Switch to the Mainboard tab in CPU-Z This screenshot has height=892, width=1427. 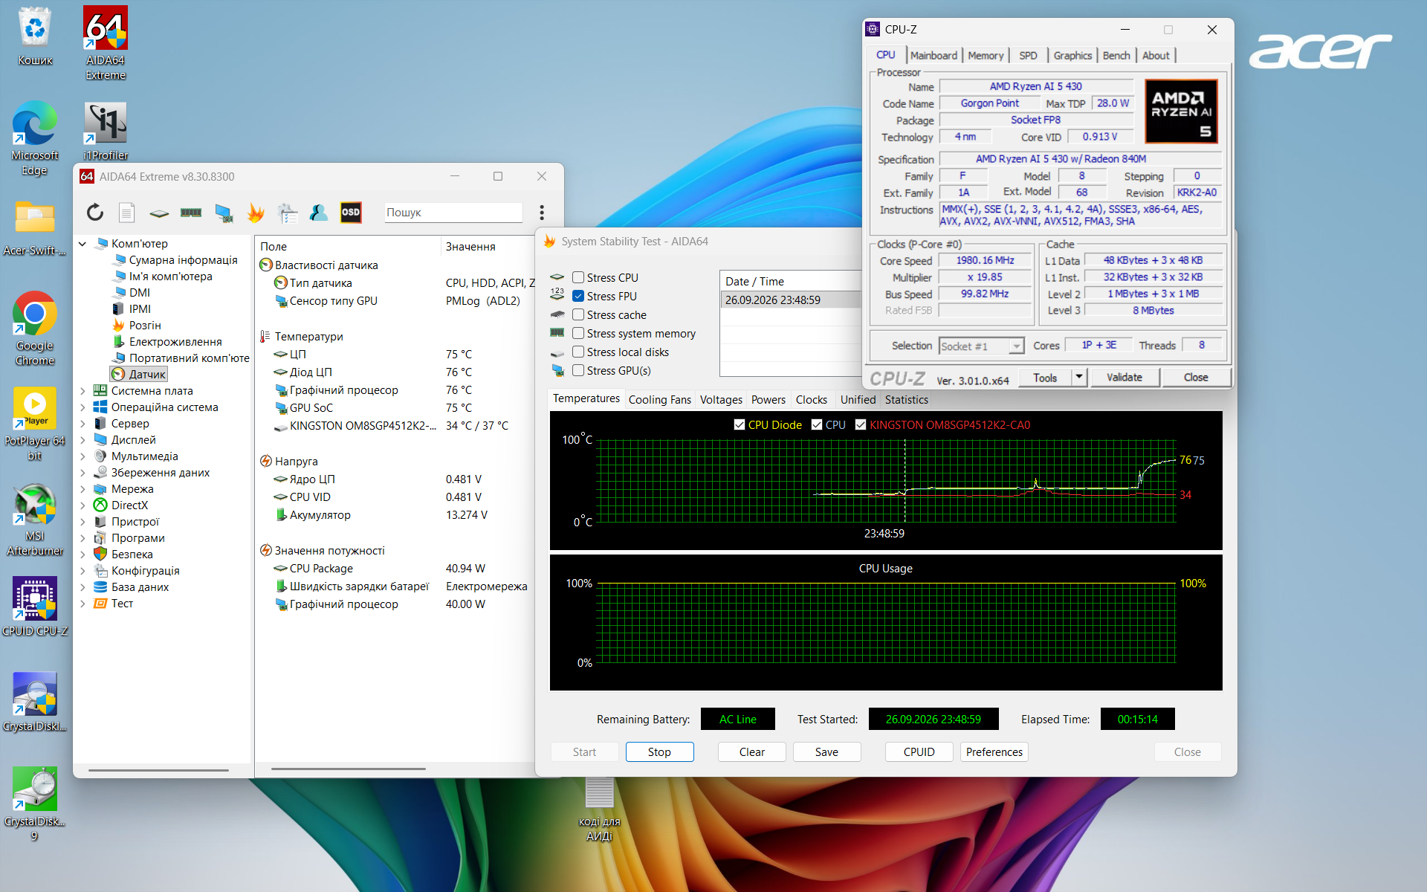933,56
